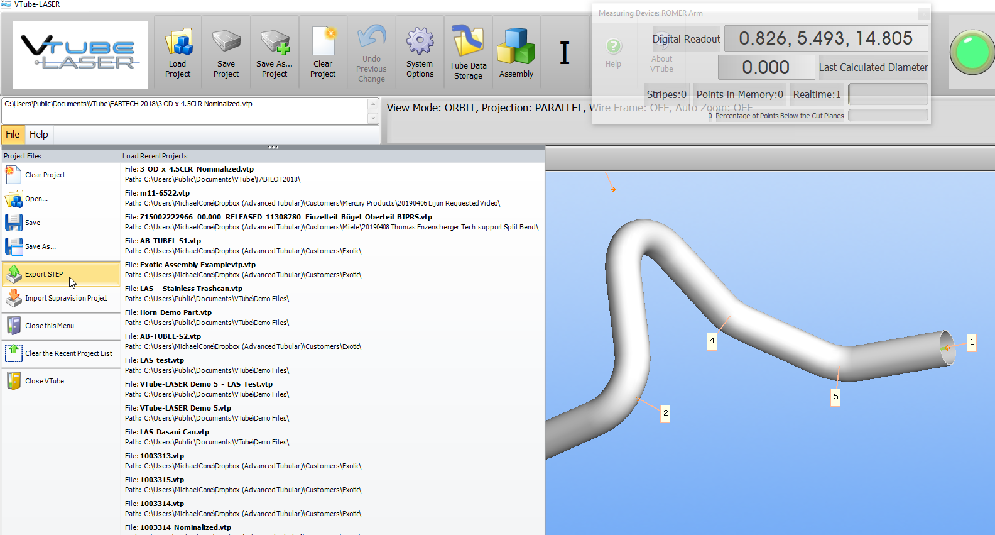Open the File menu
The height and width of the screenshot is (535, 995).
[13, 135]
